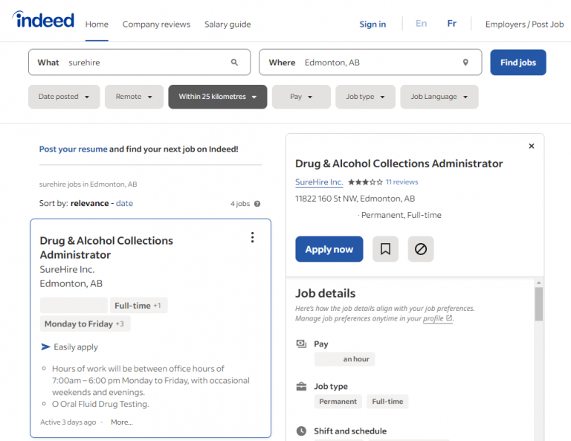Click the Shift and schedule clock icon
Screen dimensions: 571x441
301,431
